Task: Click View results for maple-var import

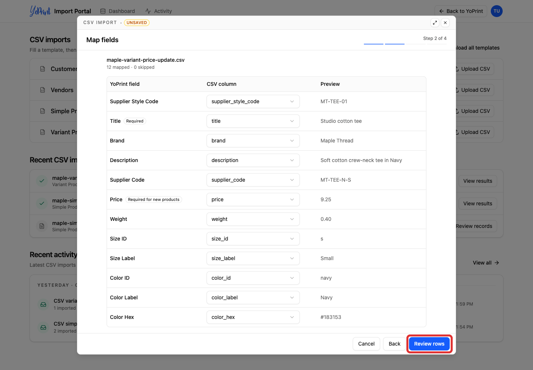Action: coord(478,181)
